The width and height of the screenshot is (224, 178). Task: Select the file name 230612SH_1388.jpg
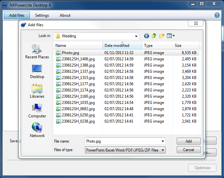(78, 65)
